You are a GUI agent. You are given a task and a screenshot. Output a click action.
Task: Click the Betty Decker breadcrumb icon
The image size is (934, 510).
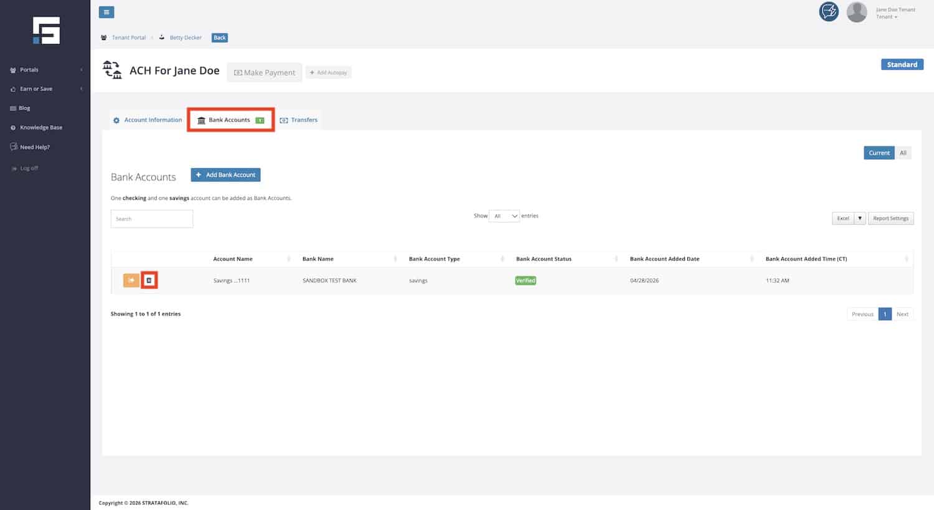162,37
